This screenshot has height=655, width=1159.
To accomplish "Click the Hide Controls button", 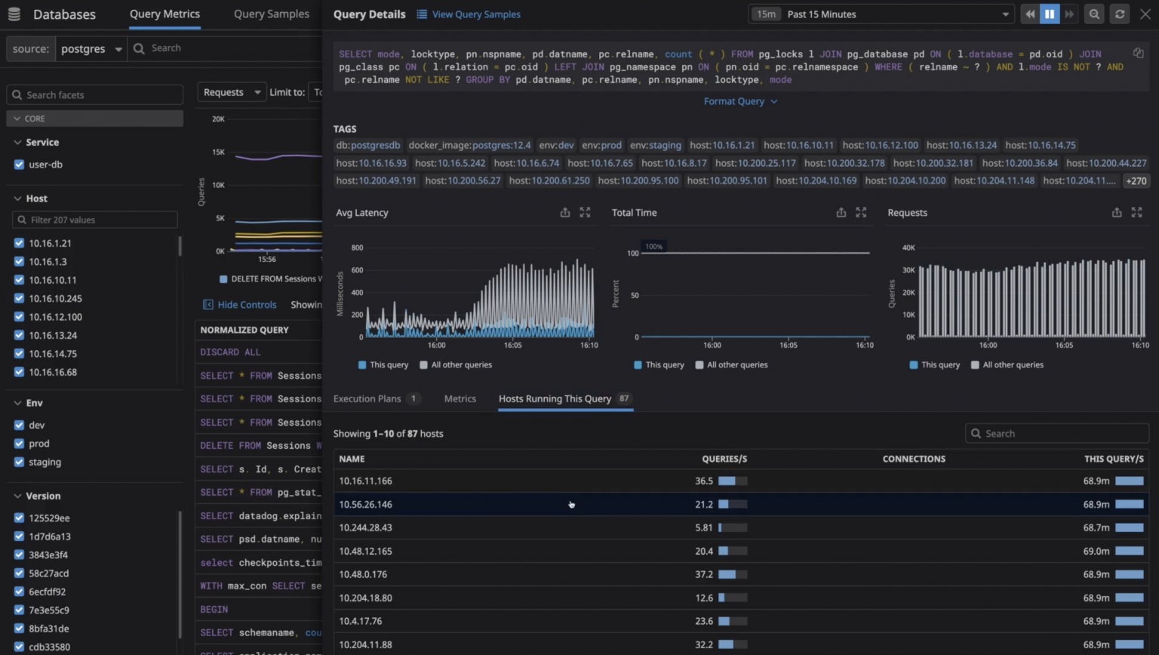I will click(240, 304).
